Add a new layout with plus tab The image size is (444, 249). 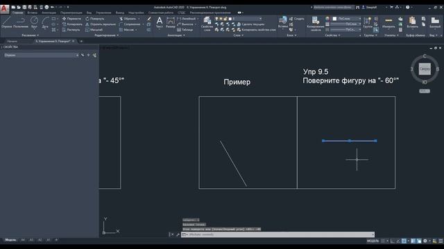[56, 240]
